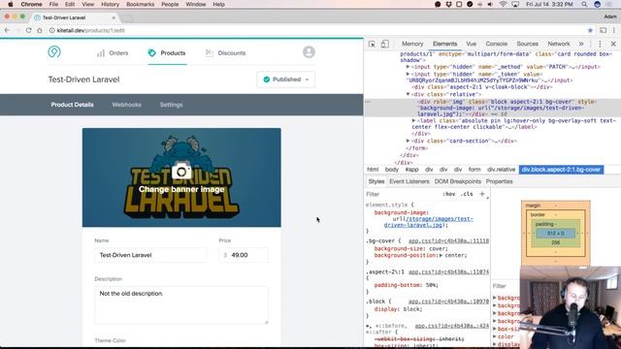Open app.css link for .bg-cover rule
This screenshot has height=349, width=621.
(448, 241)
